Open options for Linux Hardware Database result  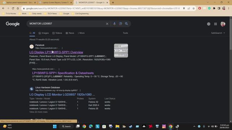[x=80, y=90]
